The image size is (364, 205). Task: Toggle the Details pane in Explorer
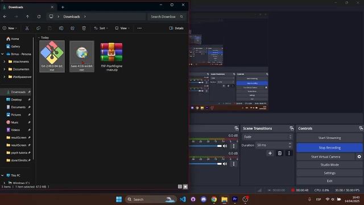pos(176,28)
